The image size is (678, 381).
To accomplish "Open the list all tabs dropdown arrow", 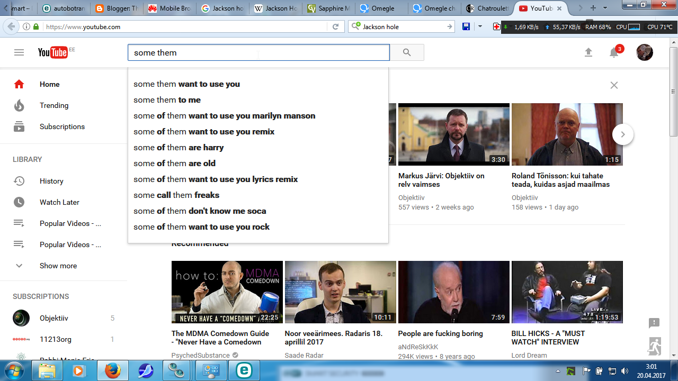I will click(x=605, y=8).
